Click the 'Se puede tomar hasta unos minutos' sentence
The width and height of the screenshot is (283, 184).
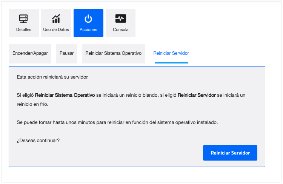(x=117, y=122)
